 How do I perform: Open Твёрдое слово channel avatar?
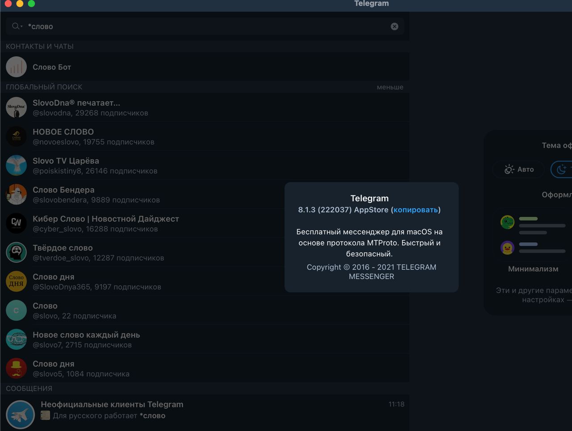click(x=17, y=253)
